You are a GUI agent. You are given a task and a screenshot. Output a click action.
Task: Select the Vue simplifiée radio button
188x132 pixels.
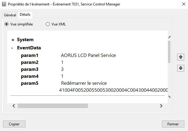click(x=7, y=24)
